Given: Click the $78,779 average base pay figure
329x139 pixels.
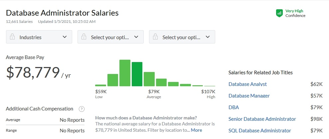Looking at the screenshot, I should tap(33, 73).
